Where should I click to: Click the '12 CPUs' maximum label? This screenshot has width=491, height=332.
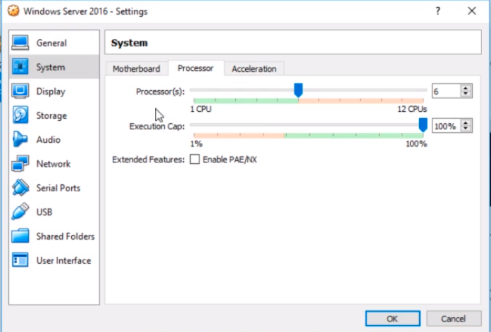[x=412, y=109]
